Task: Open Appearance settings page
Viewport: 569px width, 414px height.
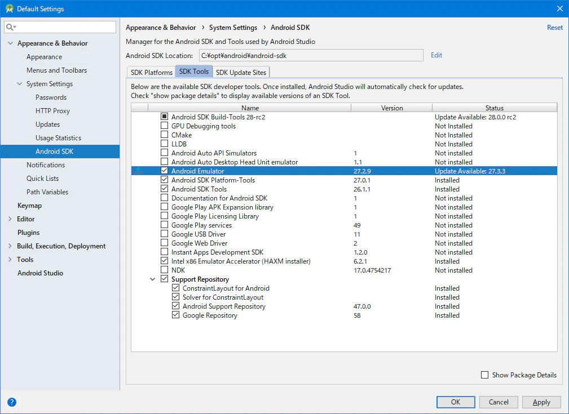Action: [x=45, y=57]
